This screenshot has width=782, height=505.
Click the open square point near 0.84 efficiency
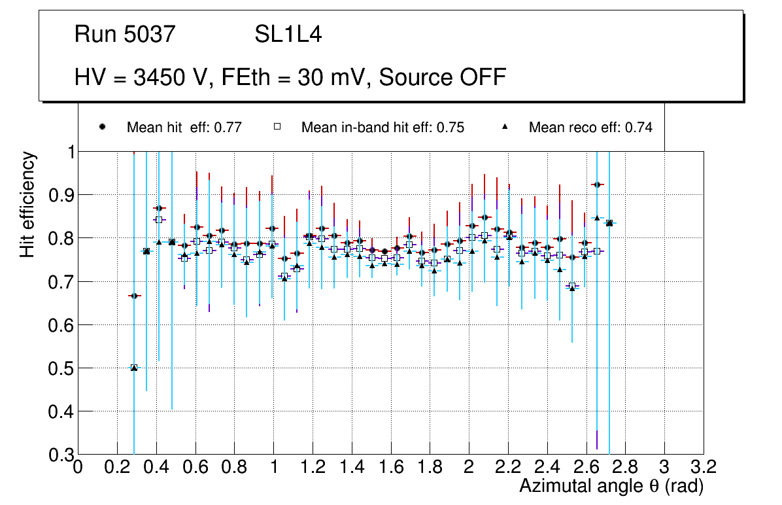pyautogui.click(x=158, y=220)
